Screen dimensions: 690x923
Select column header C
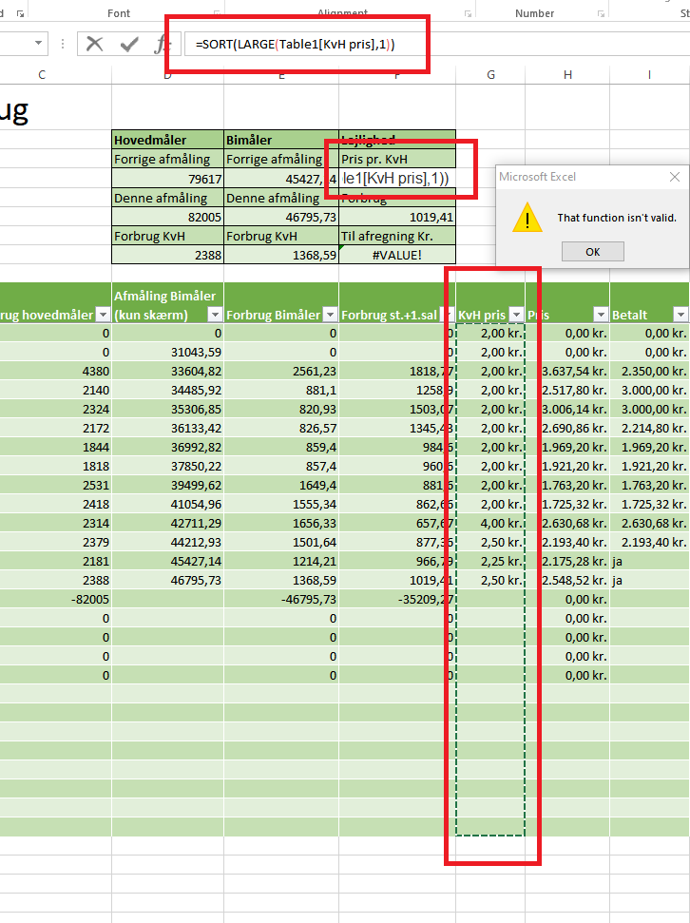click(x=41, y=75)
